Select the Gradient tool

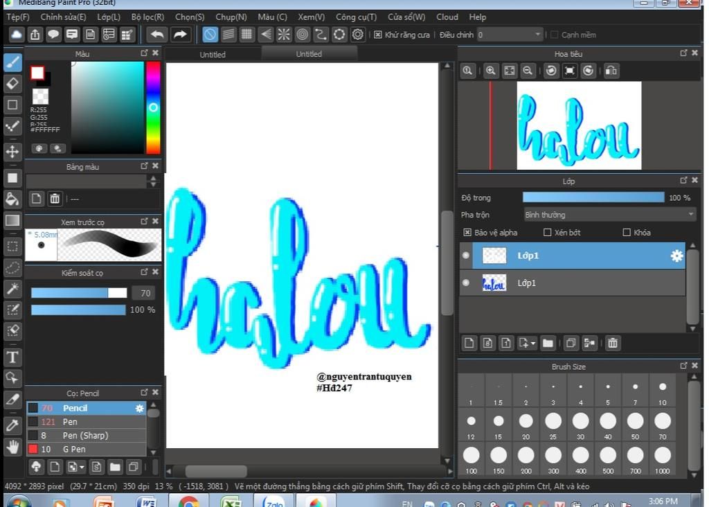(12, 221)
